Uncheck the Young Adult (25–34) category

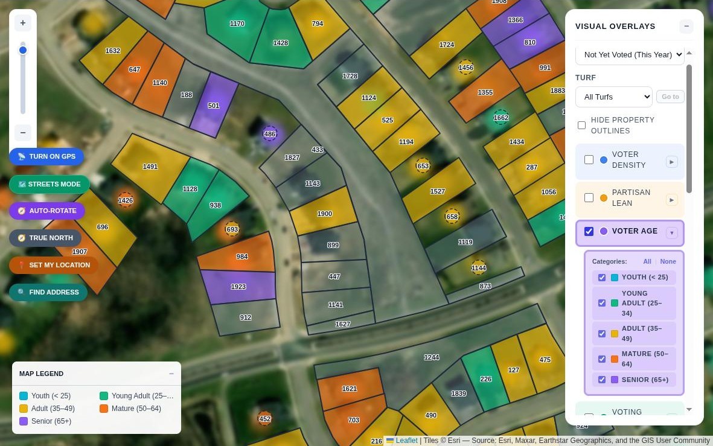pyautogui.click(x=601, y=303)
